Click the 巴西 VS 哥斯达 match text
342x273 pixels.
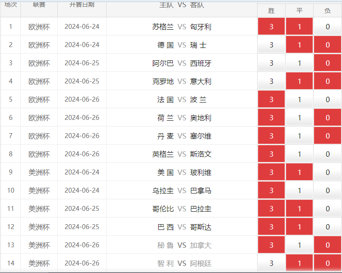pyautogui.click(x=184, y=227)
